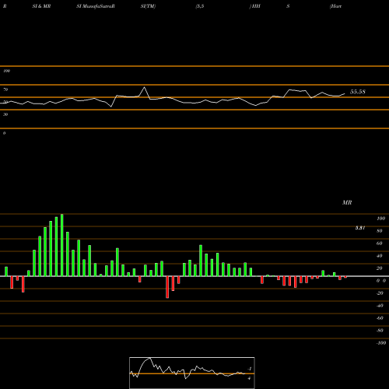
Task: Click the 'SI(TM)' header text
Action: coord(148,6)
